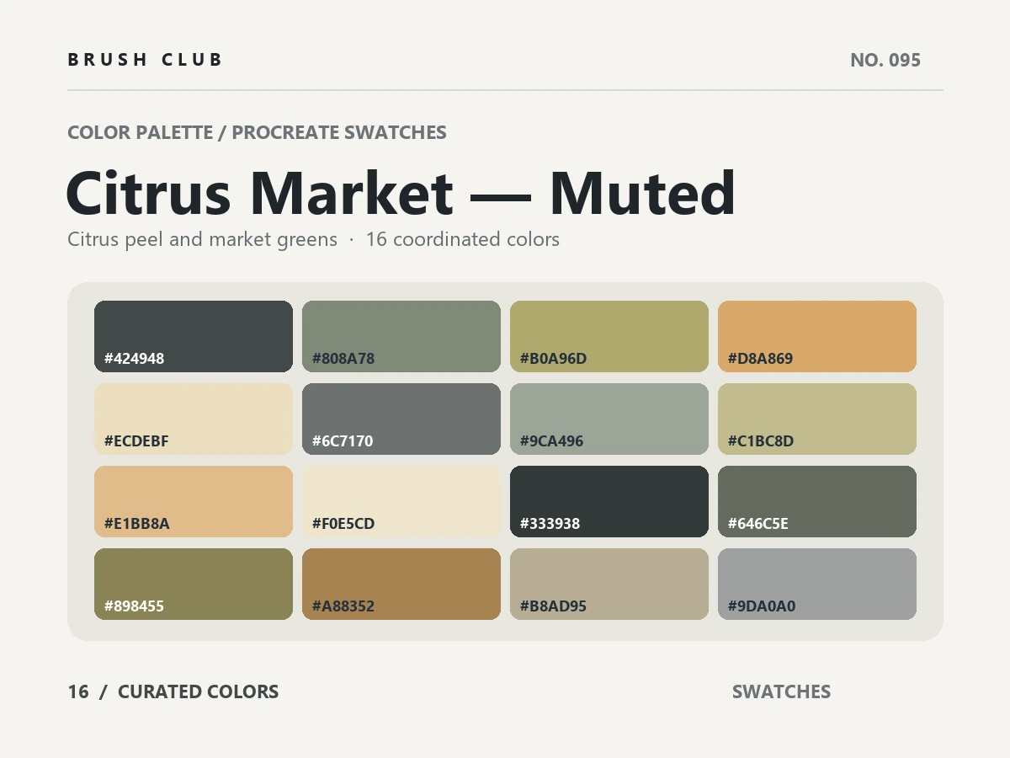Click the #ECDEBF cream swatch
The height and width of the screenshot is (758, 1010).
[194, 419]
